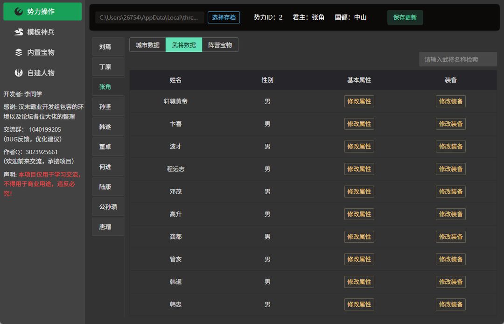Open the 公孙瓒 faction entry
Image resolution: width=504 pixels, height=324 pixels.
click(108, 207)
